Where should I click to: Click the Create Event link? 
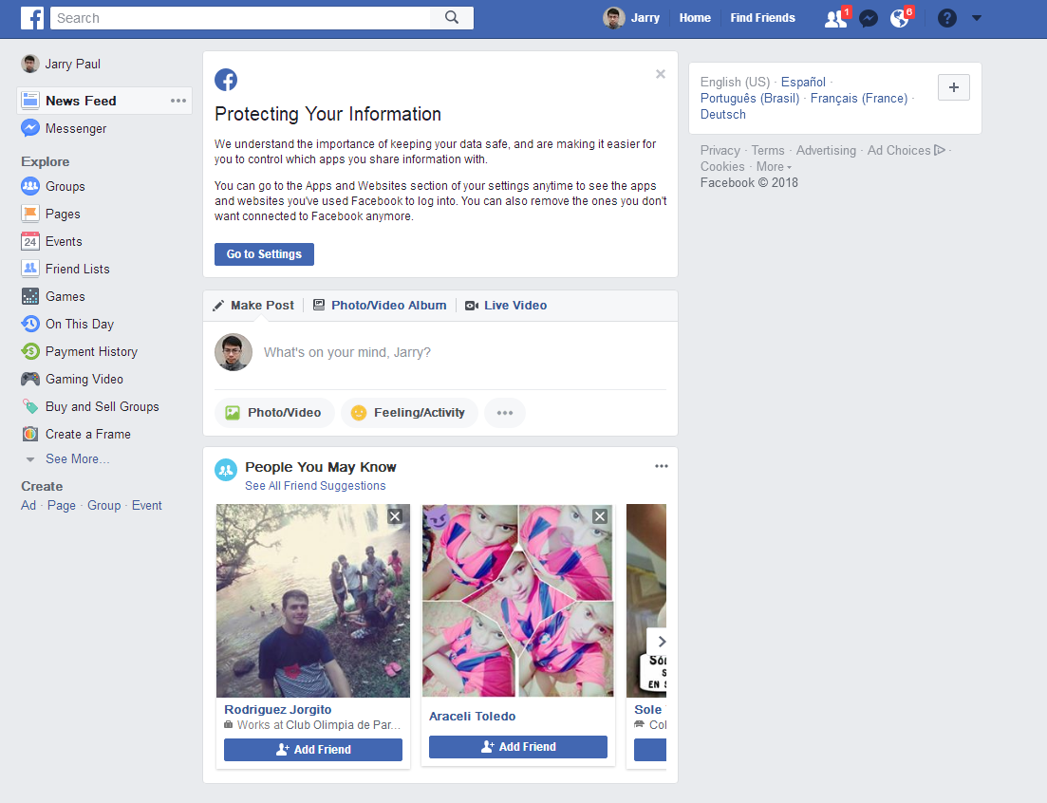147,505
